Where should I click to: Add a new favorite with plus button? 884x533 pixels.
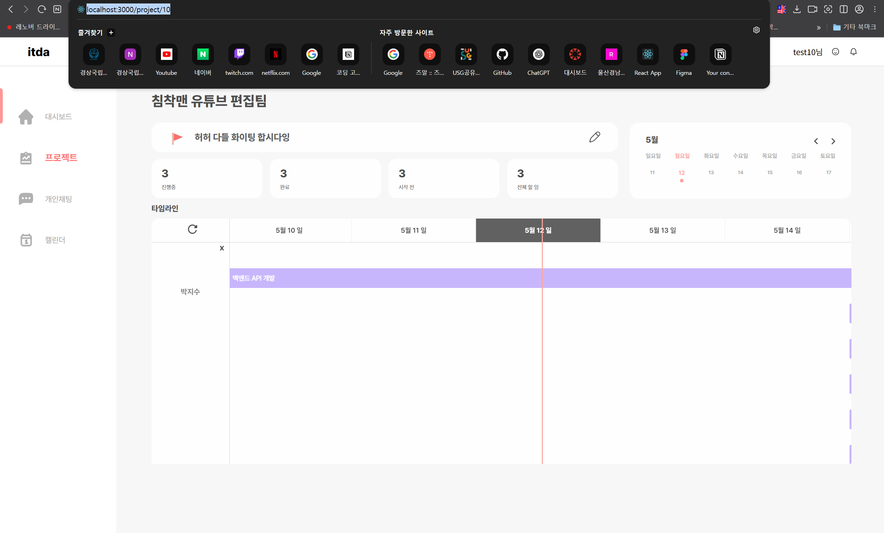[x=111, y=33]
